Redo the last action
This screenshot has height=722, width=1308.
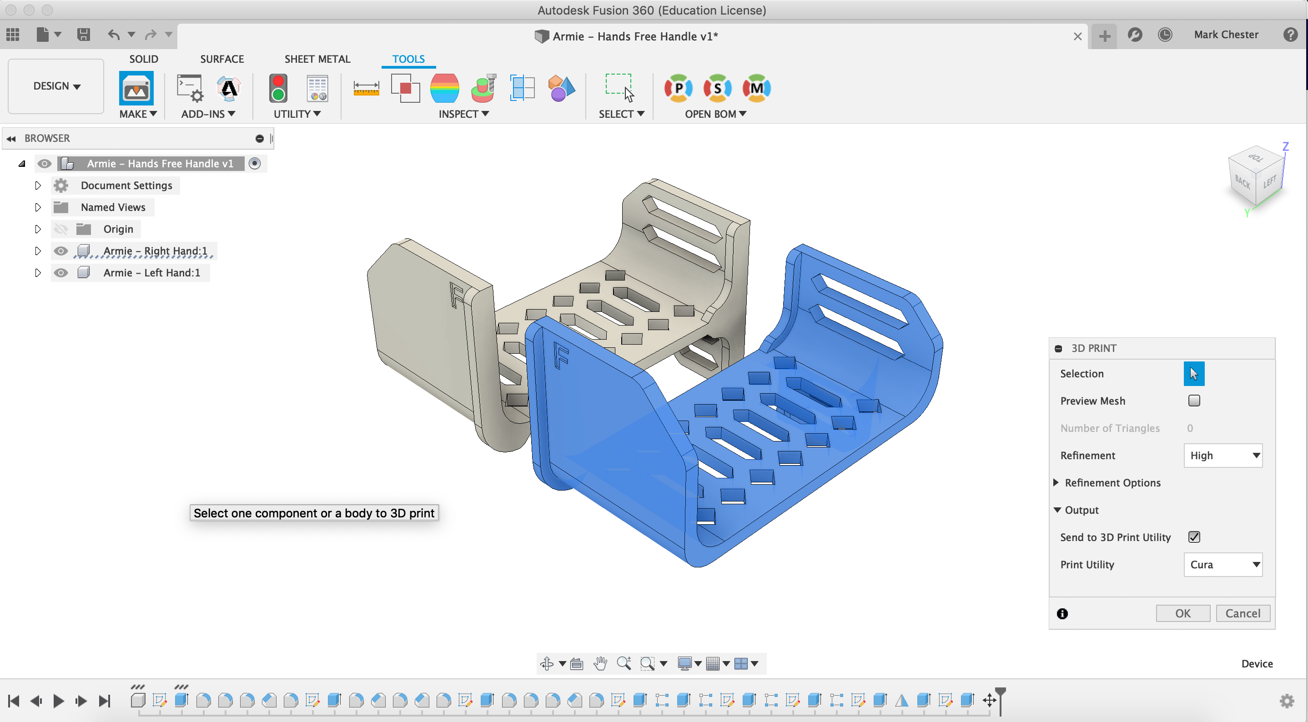pyautogui.click(x=151, y=35)
